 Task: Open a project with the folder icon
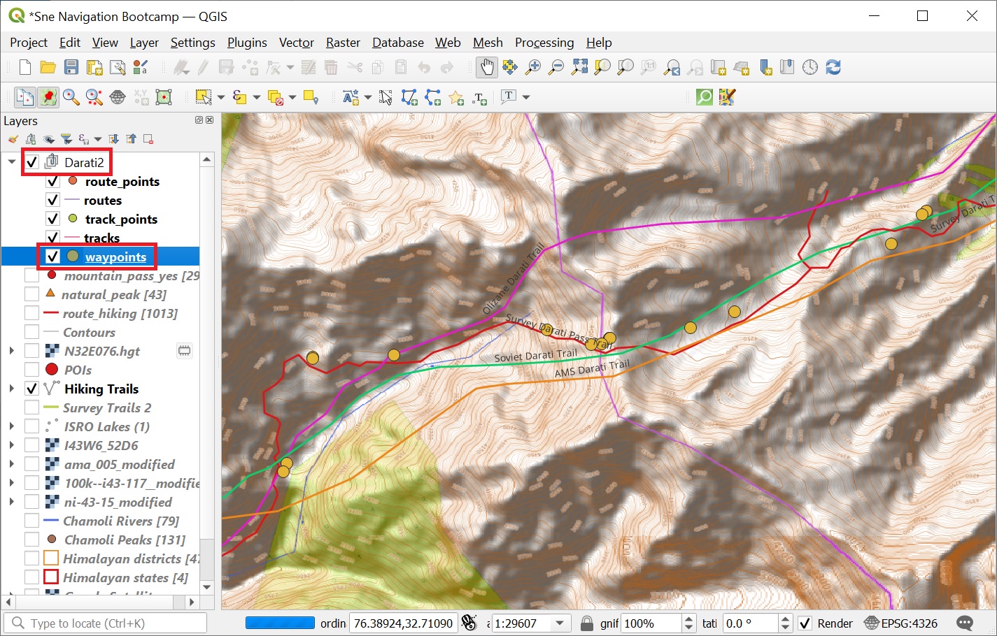pyautogui.click(x=48, y=67)
